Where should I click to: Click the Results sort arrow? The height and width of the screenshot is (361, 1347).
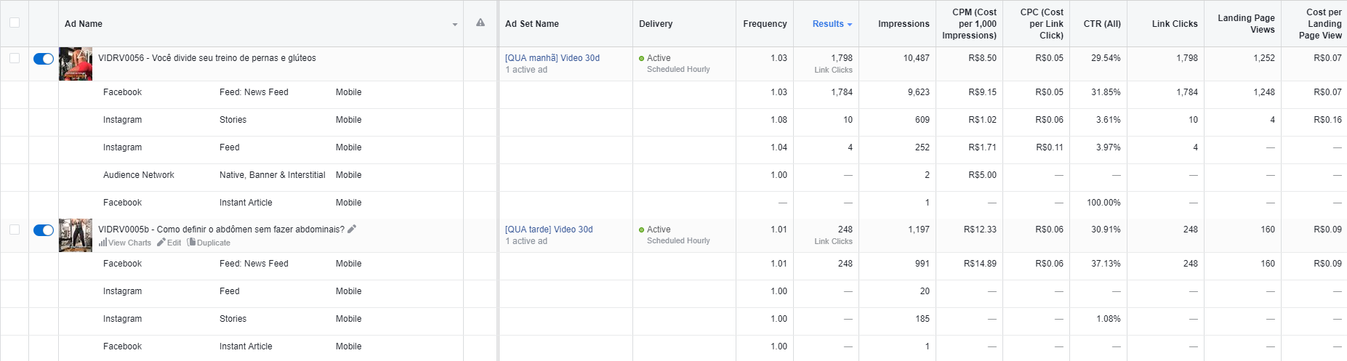tap(850, 25)
